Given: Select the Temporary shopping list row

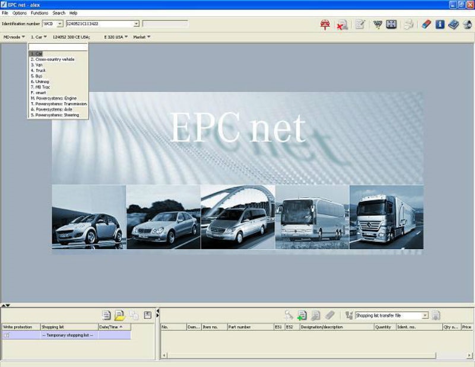Looking at the screenshot, I should tap(66, 335).
